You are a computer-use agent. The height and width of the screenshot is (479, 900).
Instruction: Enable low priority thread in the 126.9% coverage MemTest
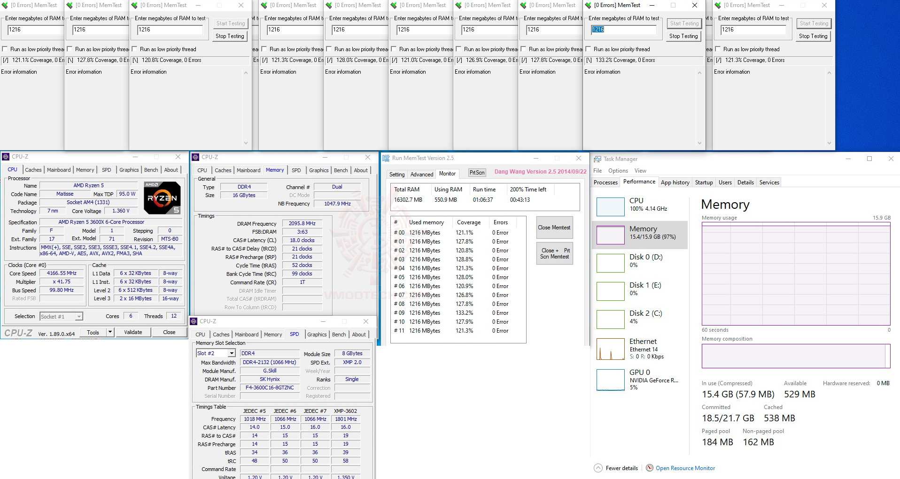tap(458, 49)
